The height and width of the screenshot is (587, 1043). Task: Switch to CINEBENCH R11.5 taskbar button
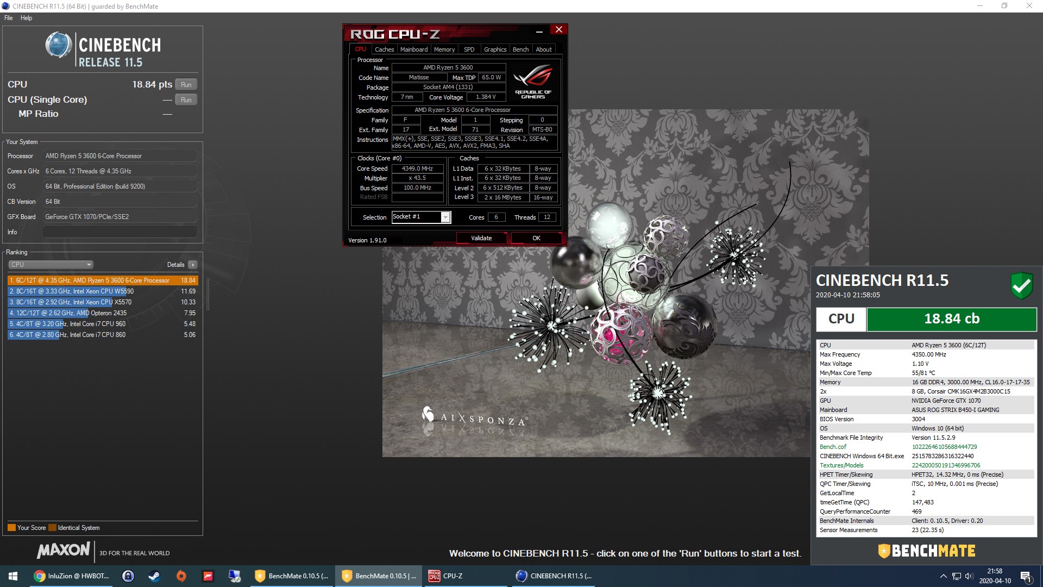(554, 576)
